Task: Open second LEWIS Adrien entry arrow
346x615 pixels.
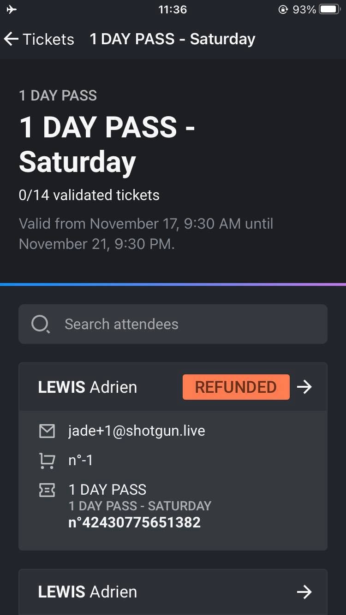Action: click(x=304, y=591)
